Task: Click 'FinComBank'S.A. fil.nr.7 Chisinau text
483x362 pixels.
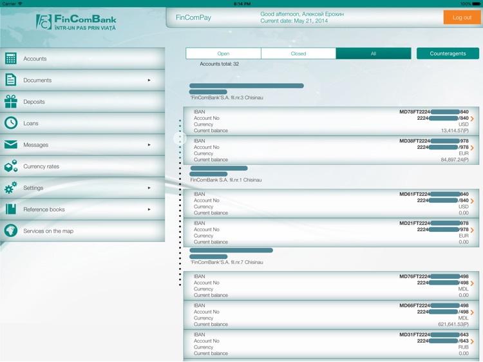Action: tap(227, 262)
